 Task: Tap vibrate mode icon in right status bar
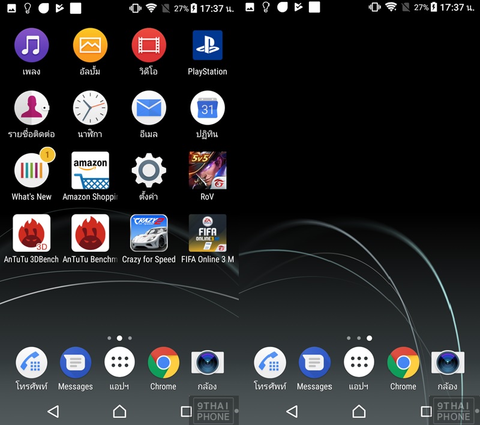click(374, 7)
